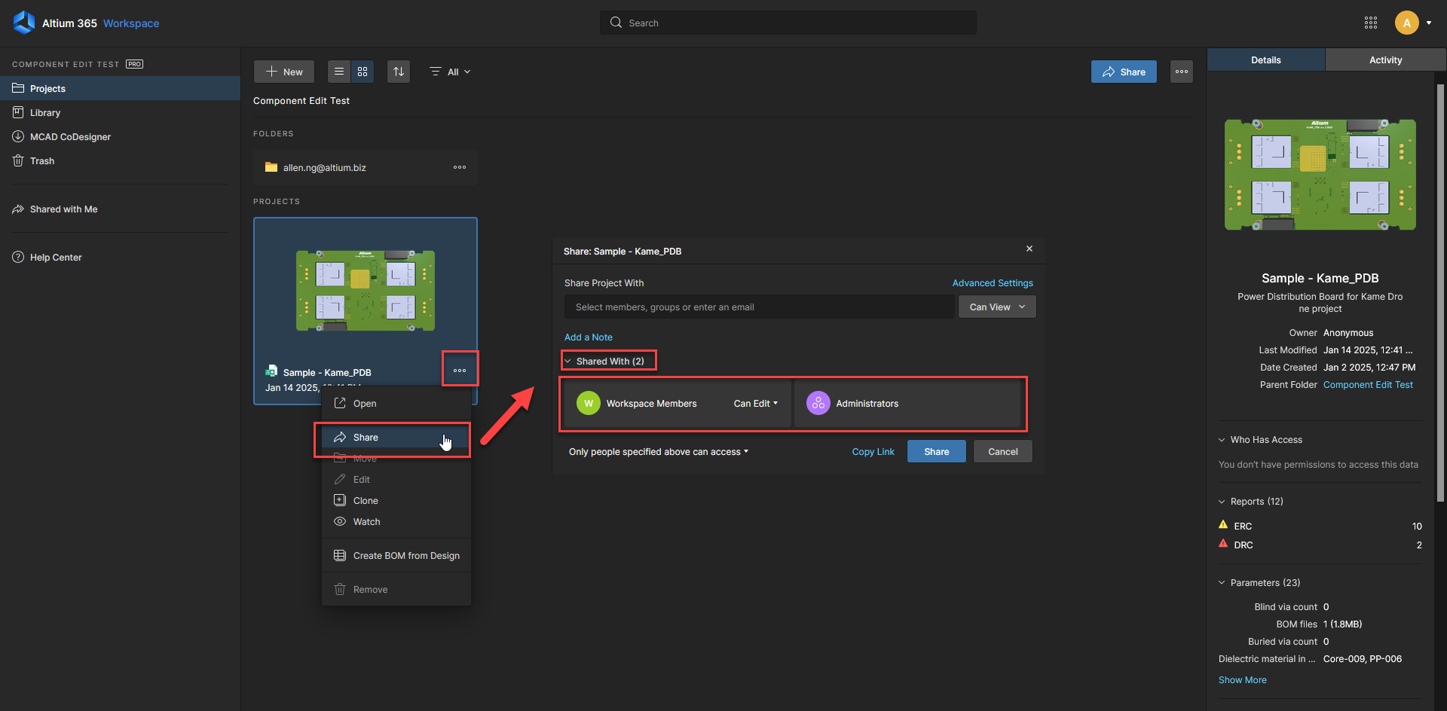Focus the select members or email field
The height and width of the screenshot is (711, 1447).
pos(759,307)
